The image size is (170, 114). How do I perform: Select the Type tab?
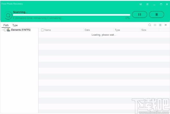coord(15,25)
